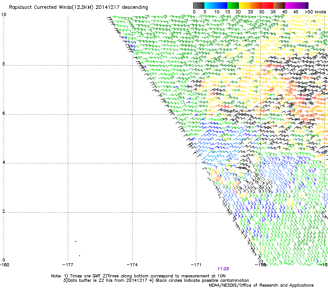This screenshot has height=288, width=328.
Task: Click the '0' latitude axis label
Action: click(x=4, y=260)
